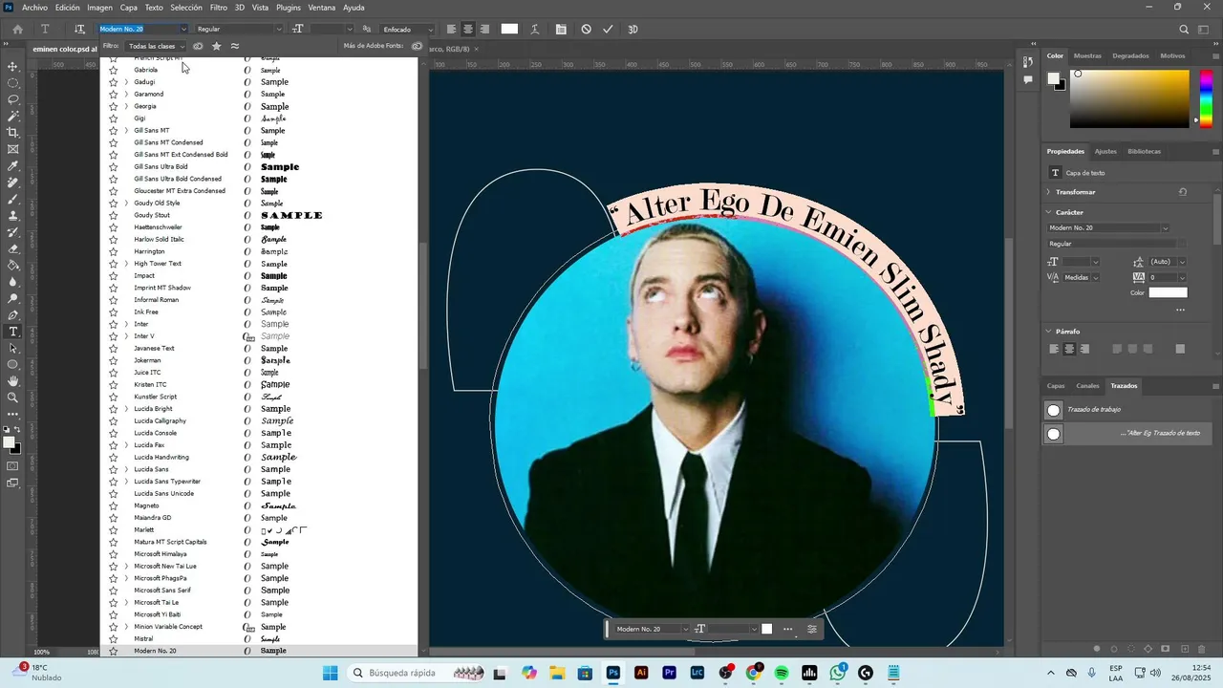Select the Clone Stamp tool
Viewport: 1223px width, 688px height.
point(13,215)
